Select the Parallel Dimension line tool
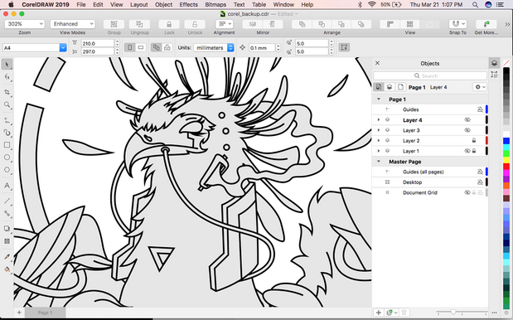The image size is (513, 320). 7,201
